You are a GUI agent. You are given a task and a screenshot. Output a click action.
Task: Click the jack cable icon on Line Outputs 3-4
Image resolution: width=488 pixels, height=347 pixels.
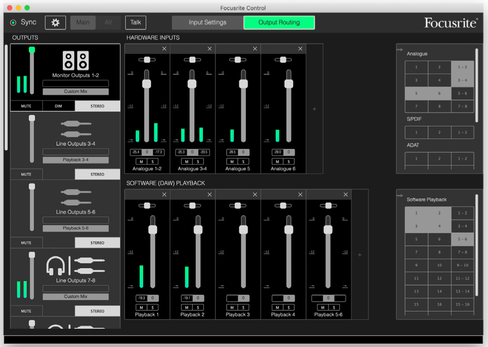tap(75, 129)
